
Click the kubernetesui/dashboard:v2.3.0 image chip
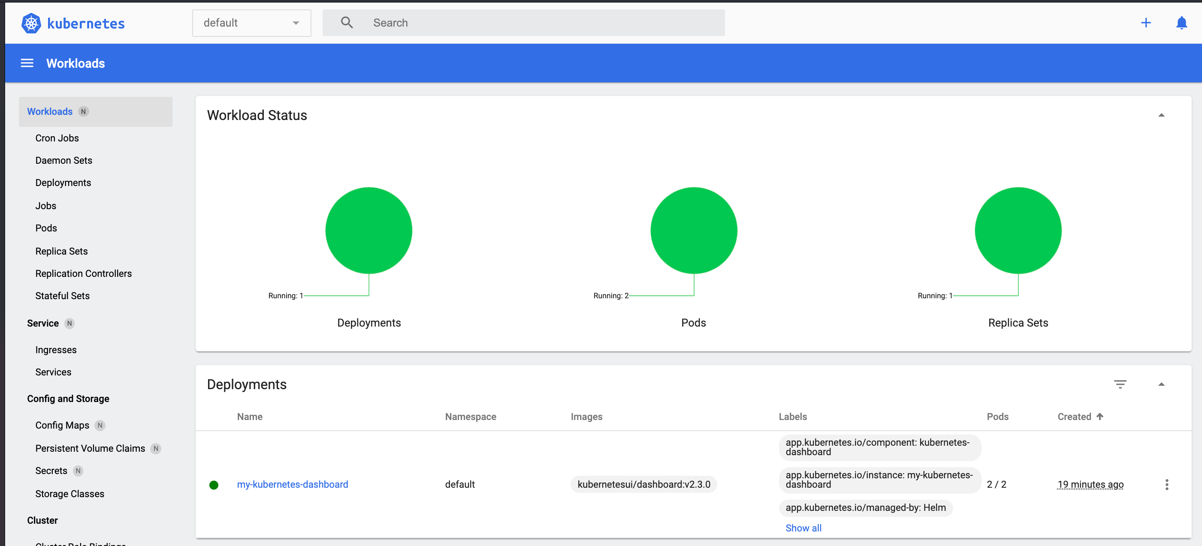coord(644,484)
